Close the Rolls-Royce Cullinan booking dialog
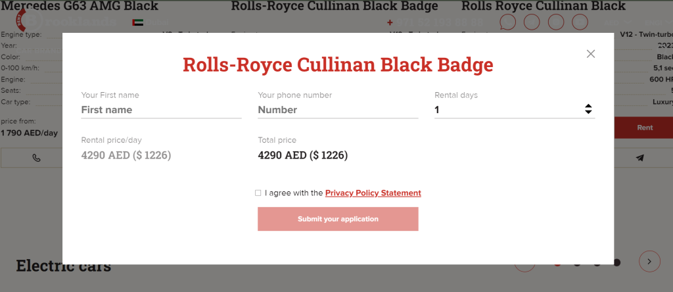Viewport: 673px width, 292px height. click(591, 54)
